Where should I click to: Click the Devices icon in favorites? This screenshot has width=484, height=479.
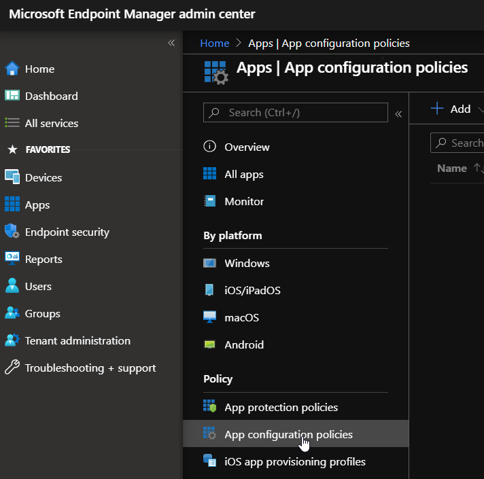coord(12,177)
